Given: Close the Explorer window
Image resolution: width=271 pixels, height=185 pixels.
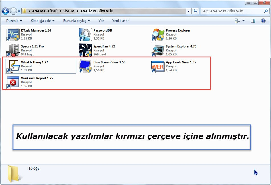Looking at the screenshot, I should (x=264, y=3).
